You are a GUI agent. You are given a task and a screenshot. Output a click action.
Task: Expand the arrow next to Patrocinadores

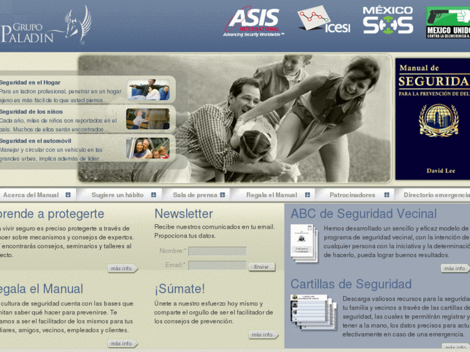pyautogui.click(x=387, y=194)
